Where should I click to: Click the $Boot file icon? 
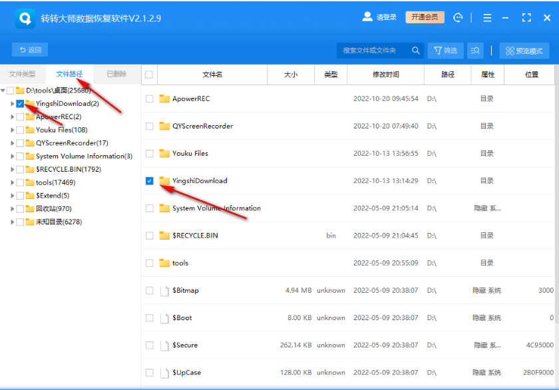(x=164, y=318)
